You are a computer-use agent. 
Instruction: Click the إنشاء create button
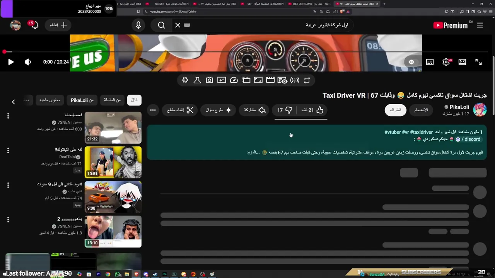click(58, 25)
